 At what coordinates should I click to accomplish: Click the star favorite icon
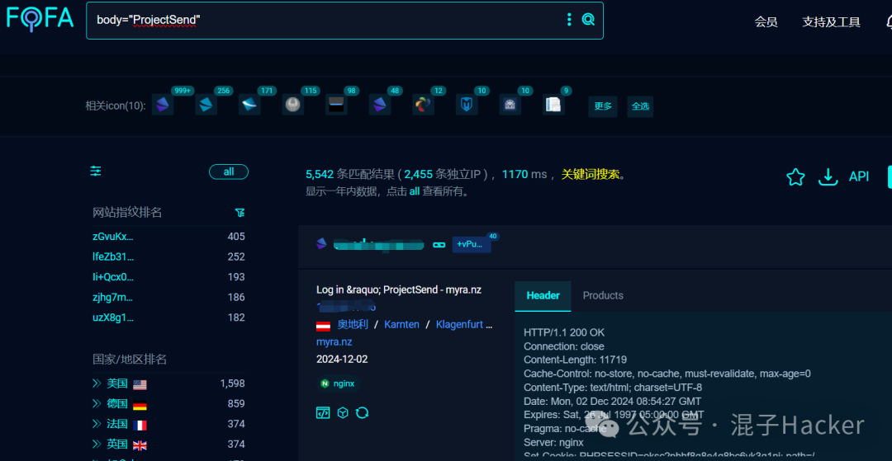pos(795,177)
